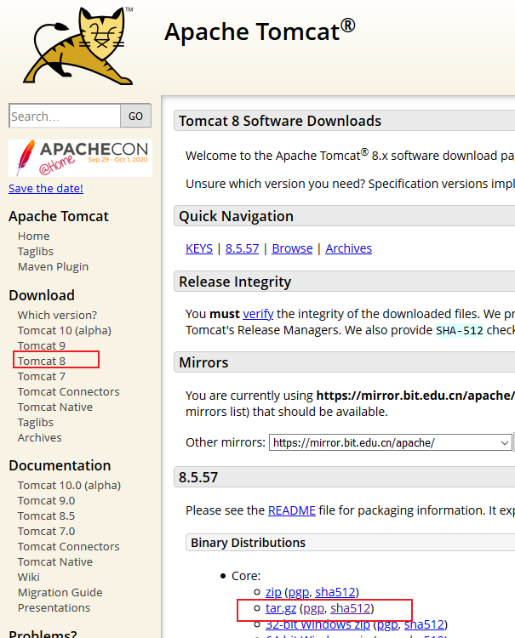Click the Mirrors section heading
515x638 pixels.
pos(203,362)
